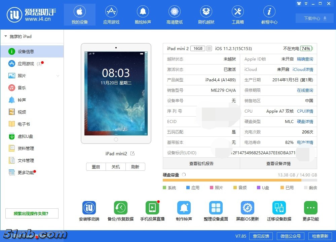Collapse the 施彦的iPad device entry
Image resolution: width=336 pixels, height=242 pixels.
coord(5,36)
